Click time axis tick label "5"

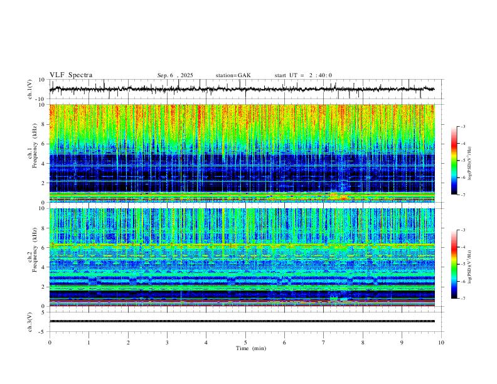pos(245,343)
